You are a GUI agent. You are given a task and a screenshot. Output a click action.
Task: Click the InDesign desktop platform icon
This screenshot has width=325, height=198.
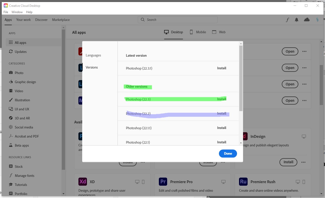coord(304,136)
